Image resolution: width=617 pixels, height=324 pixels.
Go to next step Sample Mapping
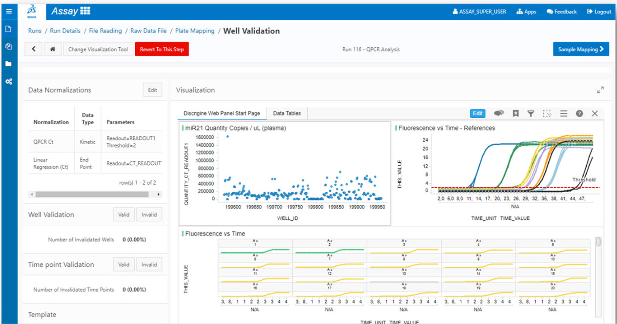point(580,49)
